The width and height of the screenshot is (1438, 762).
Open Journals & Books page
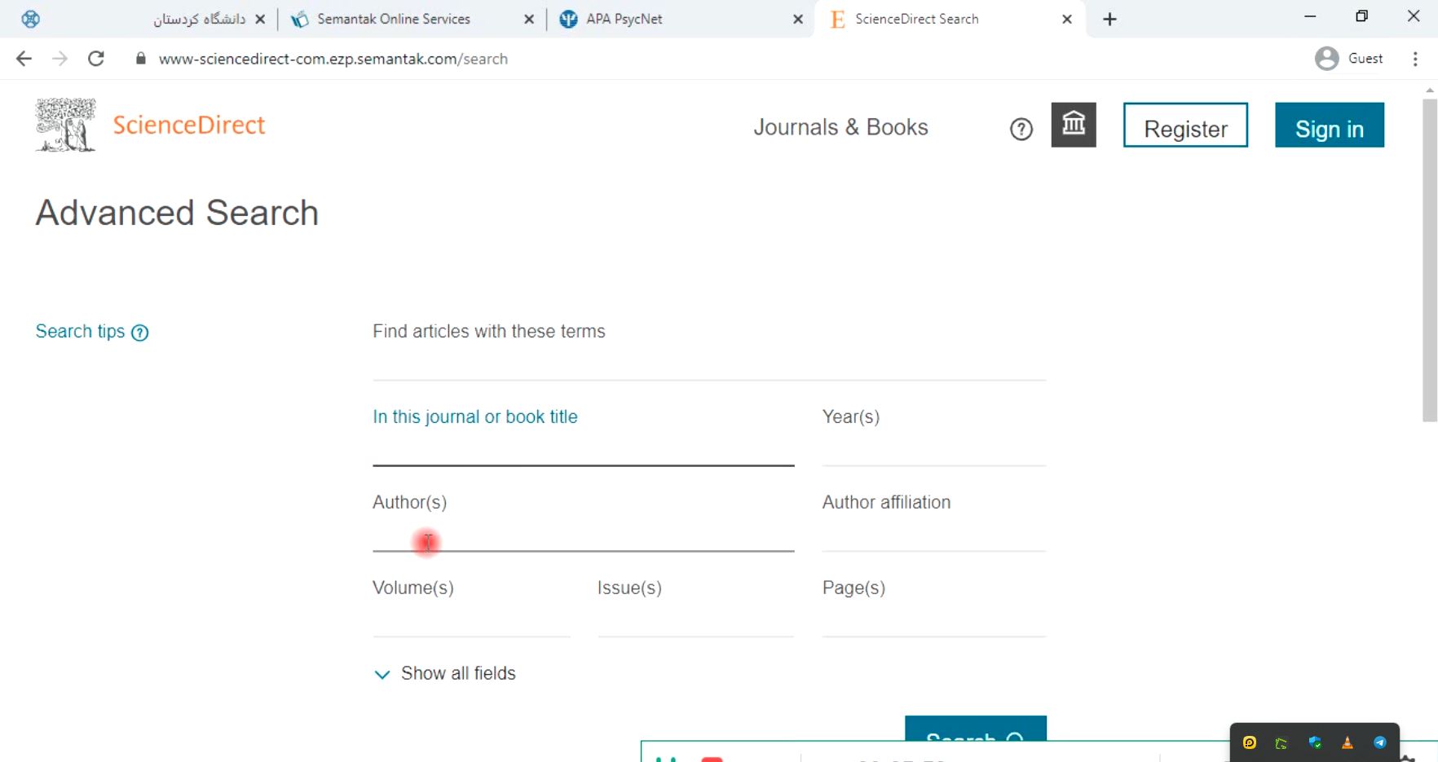click(840, 127)
